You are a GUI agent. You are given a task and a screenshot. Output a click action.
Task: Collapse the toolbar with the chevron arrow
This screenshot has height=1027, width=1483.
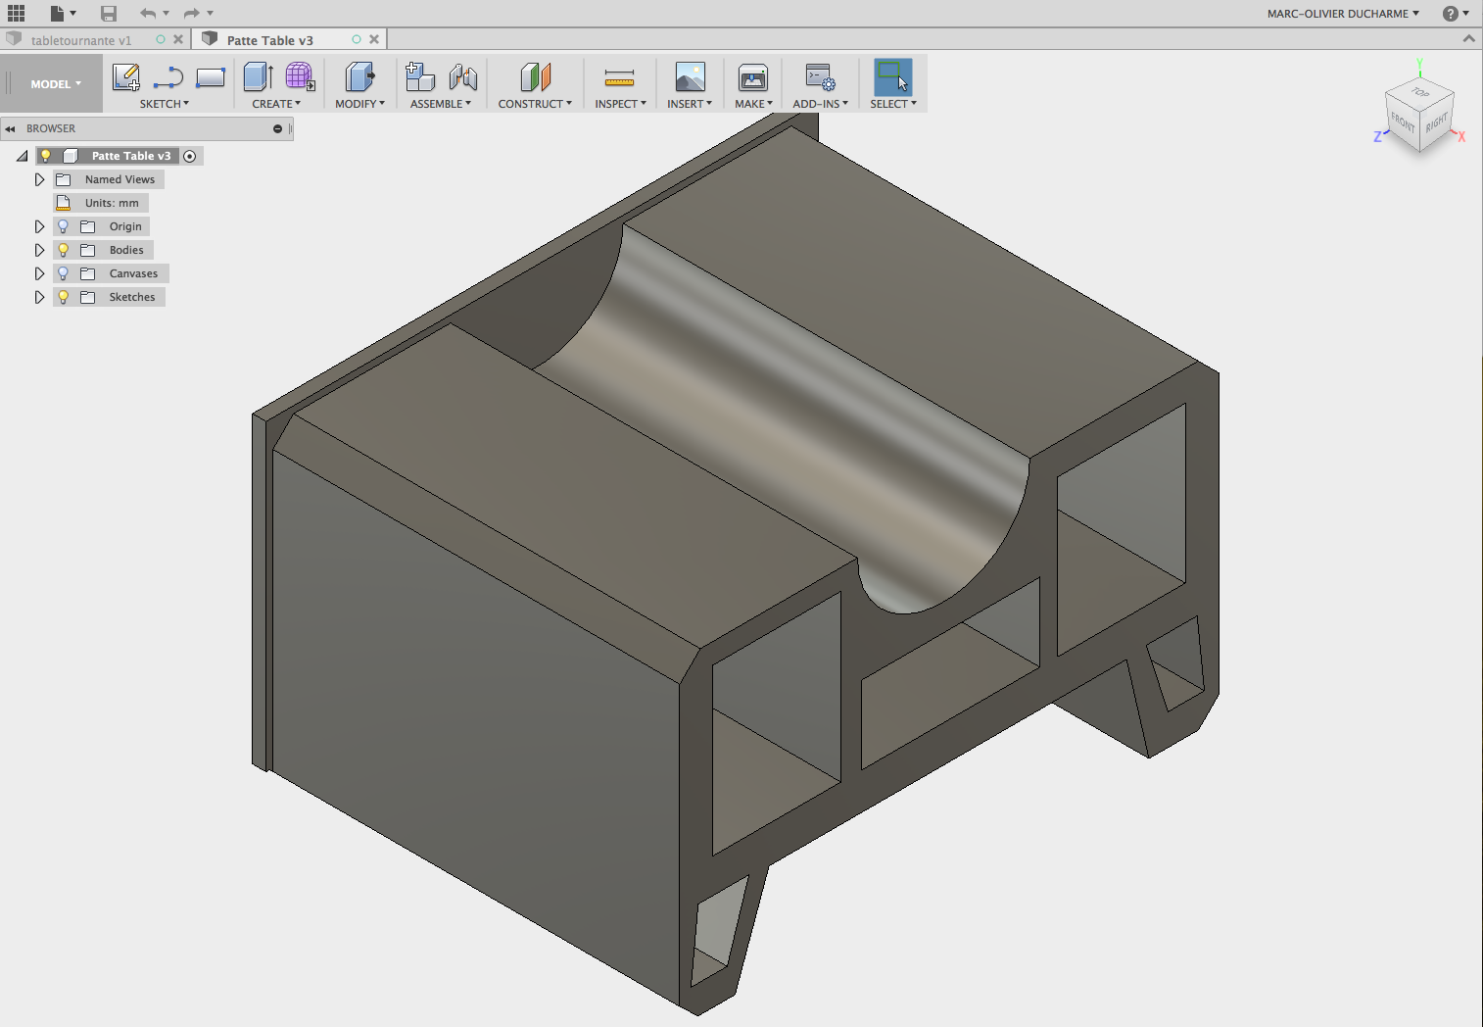(1468, 38)
